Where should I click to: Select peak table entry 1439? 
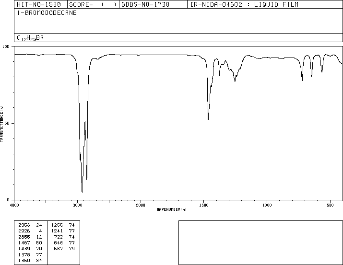pyautogui.click(x=24, y=249)
